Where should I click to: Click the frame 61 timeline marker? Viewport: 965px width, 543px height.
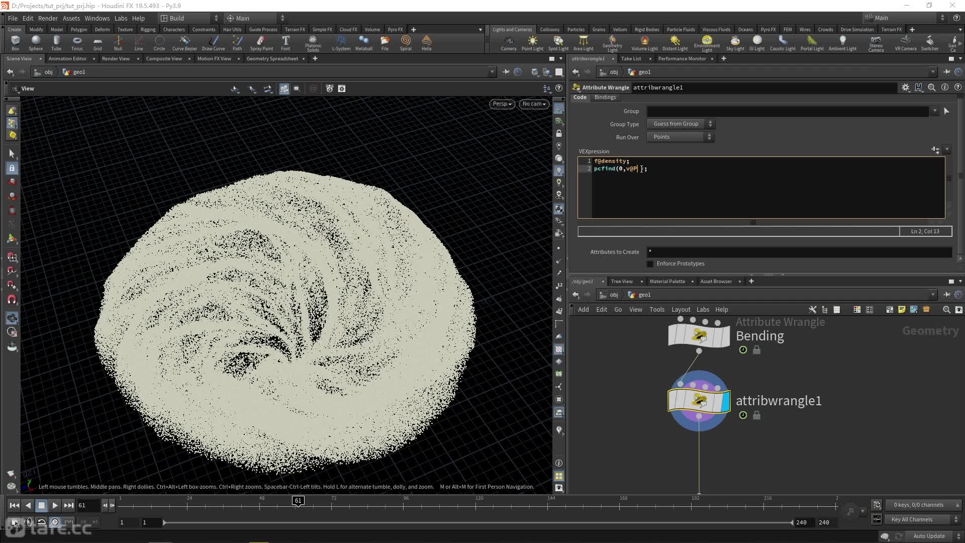(298, 501)
